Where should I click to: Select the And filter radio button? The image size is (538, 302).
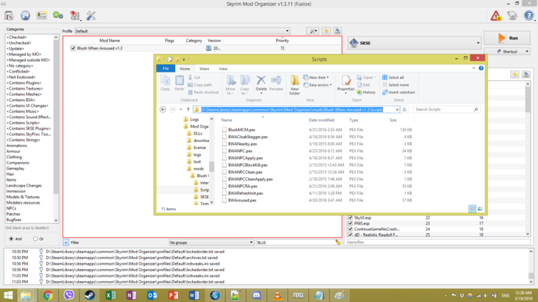point(11,238)
